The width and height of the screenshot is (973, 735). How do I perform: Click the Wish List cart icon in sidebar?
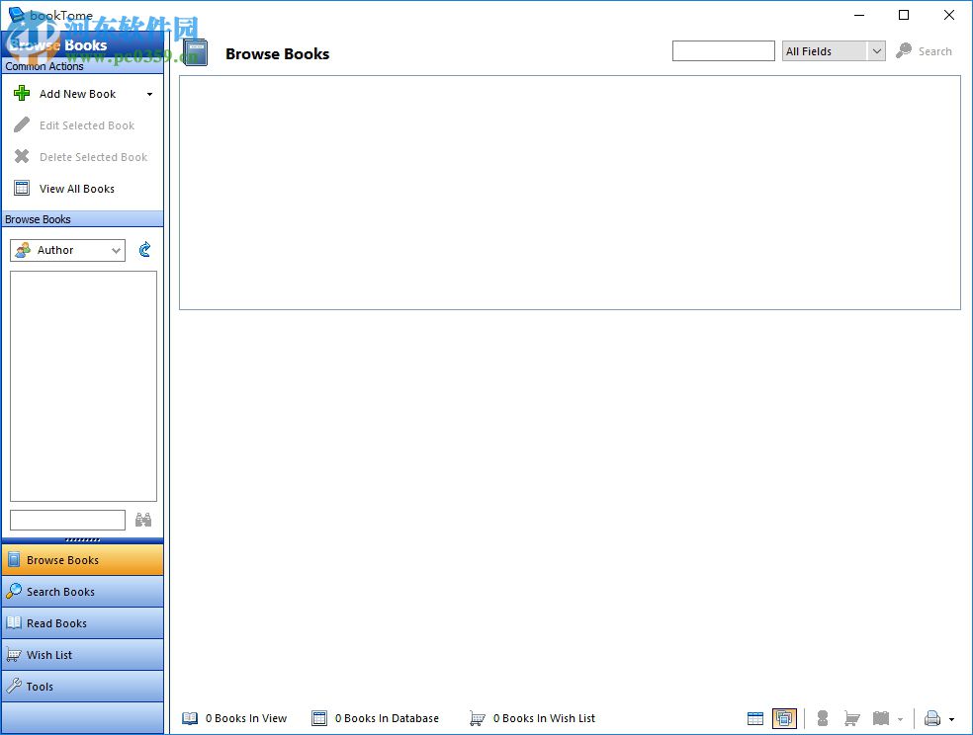click(14, 654)
